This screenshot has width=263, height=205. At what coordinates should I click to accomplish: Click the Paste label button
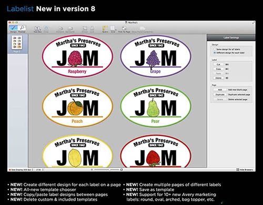coord(218,73)
